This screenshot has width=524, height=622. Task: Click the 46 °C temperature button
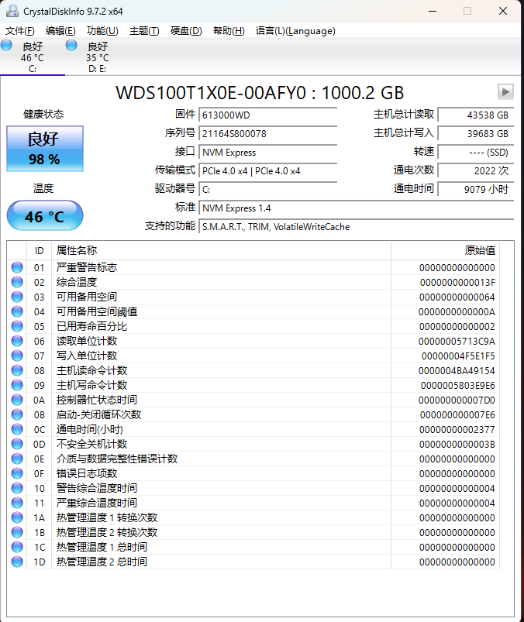coord(44,216)
